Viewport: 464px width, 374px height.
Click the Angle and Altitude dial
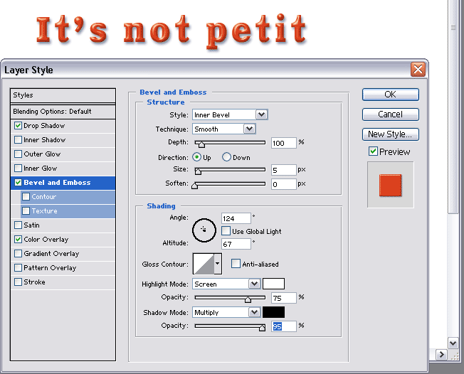point(204,230)
